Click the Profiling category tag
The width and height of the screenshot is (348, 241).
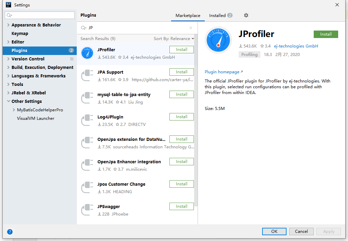click(x=250, y=55)
